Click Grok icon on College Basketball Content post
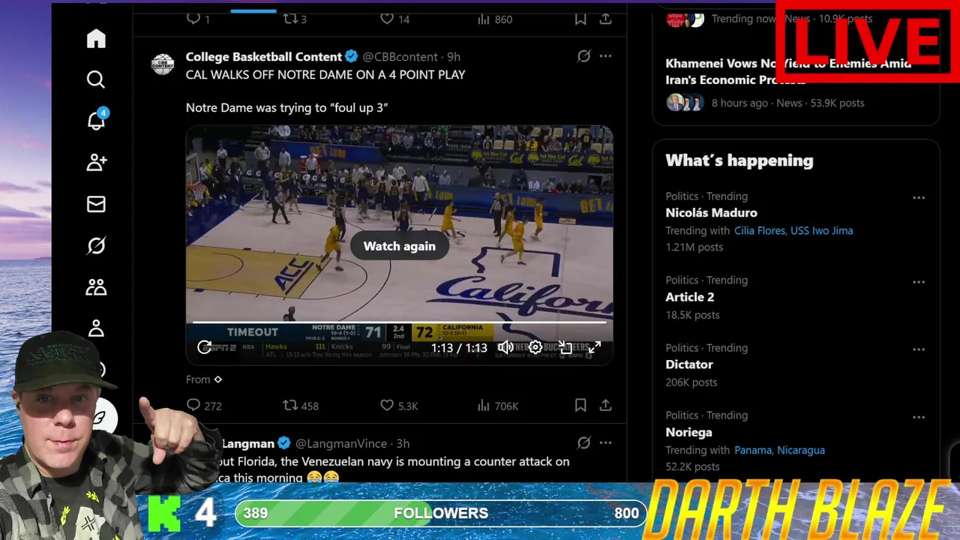 click(583, 56)
